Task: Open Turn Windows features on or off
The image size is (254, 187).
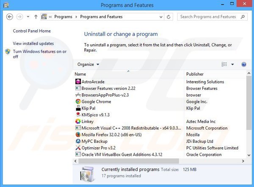Action: click(x=40, y=54)
